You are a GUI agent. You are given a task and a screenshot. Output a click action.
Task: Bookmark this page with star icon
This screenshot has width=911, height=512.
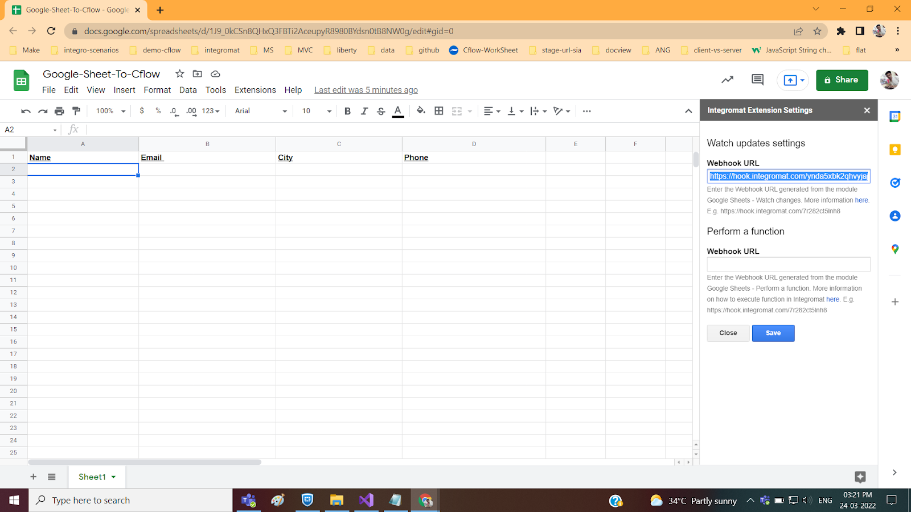tap(817, 31)
